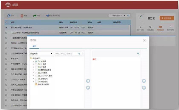The height and width of the screenshot is (110, 179).
Task: Check the 230系统 checkbox
Action: [x=36, y=73]
